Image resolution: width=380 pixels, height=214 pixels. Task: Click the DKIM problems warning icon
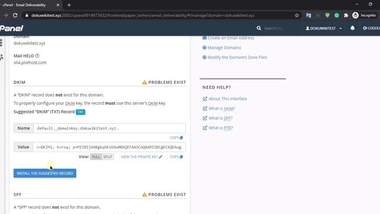click(144, 82)
